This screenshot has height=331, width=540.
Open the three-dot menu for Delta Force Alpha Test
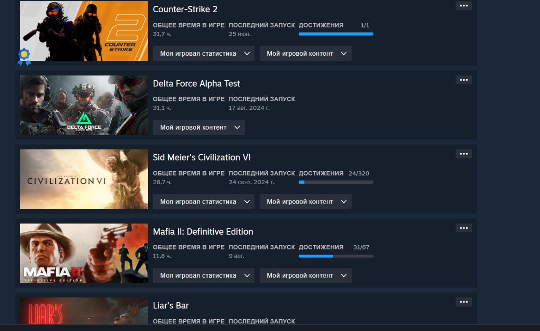464,80
